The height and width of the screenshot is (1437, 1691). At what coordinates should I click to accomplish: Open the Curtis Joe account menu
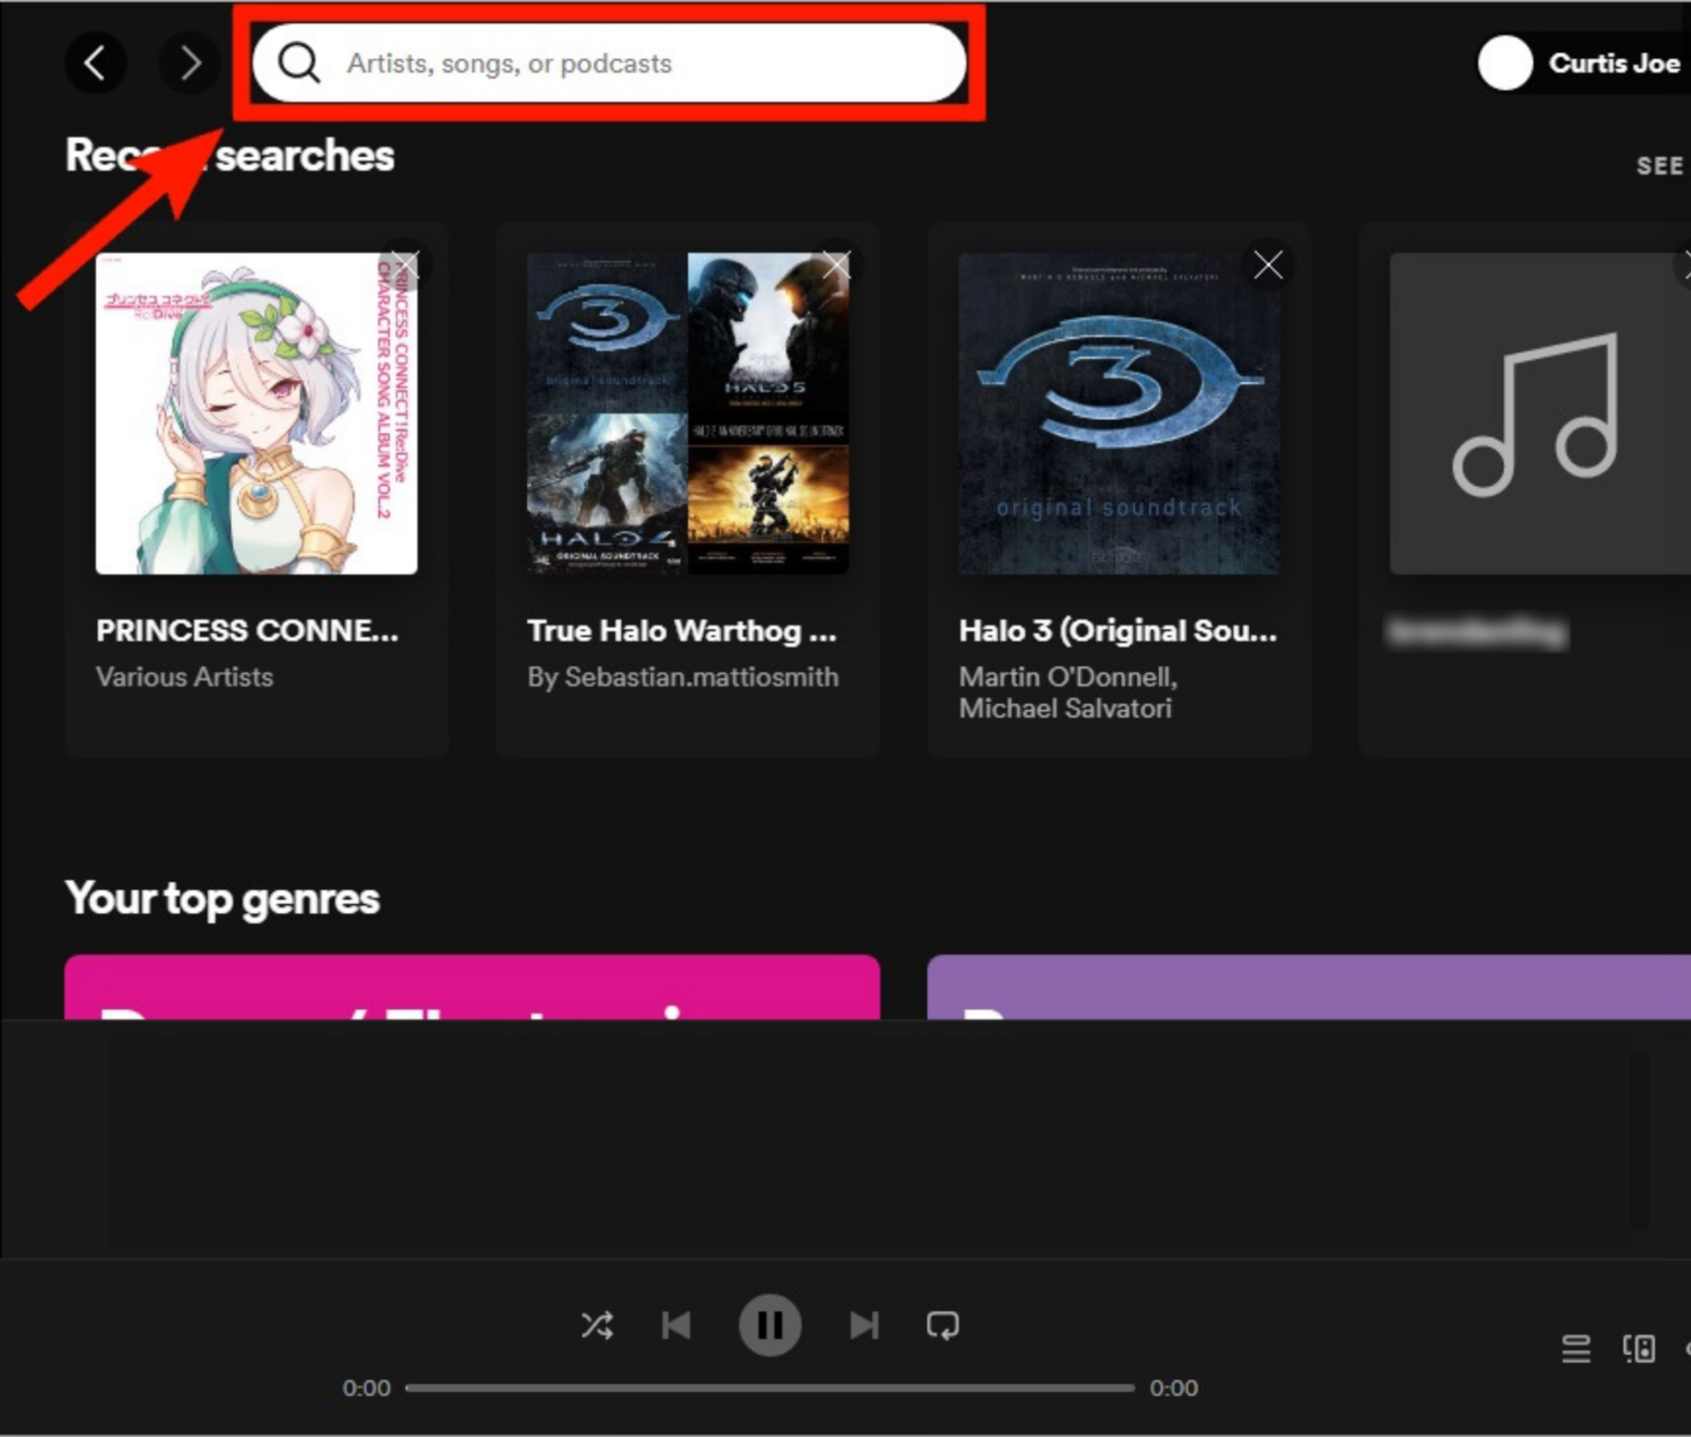(x=1614, y=63)
